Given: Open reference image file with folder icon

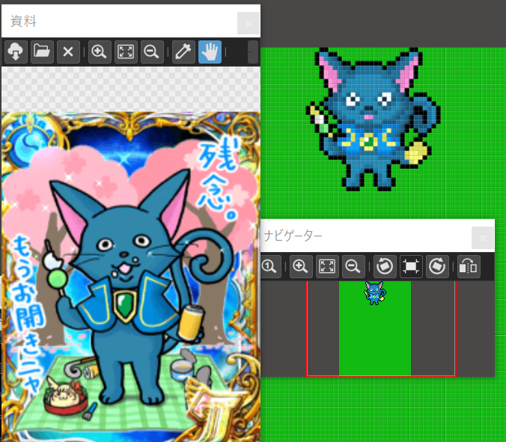Looking at the screenshot, I should [x=42, y=52].
